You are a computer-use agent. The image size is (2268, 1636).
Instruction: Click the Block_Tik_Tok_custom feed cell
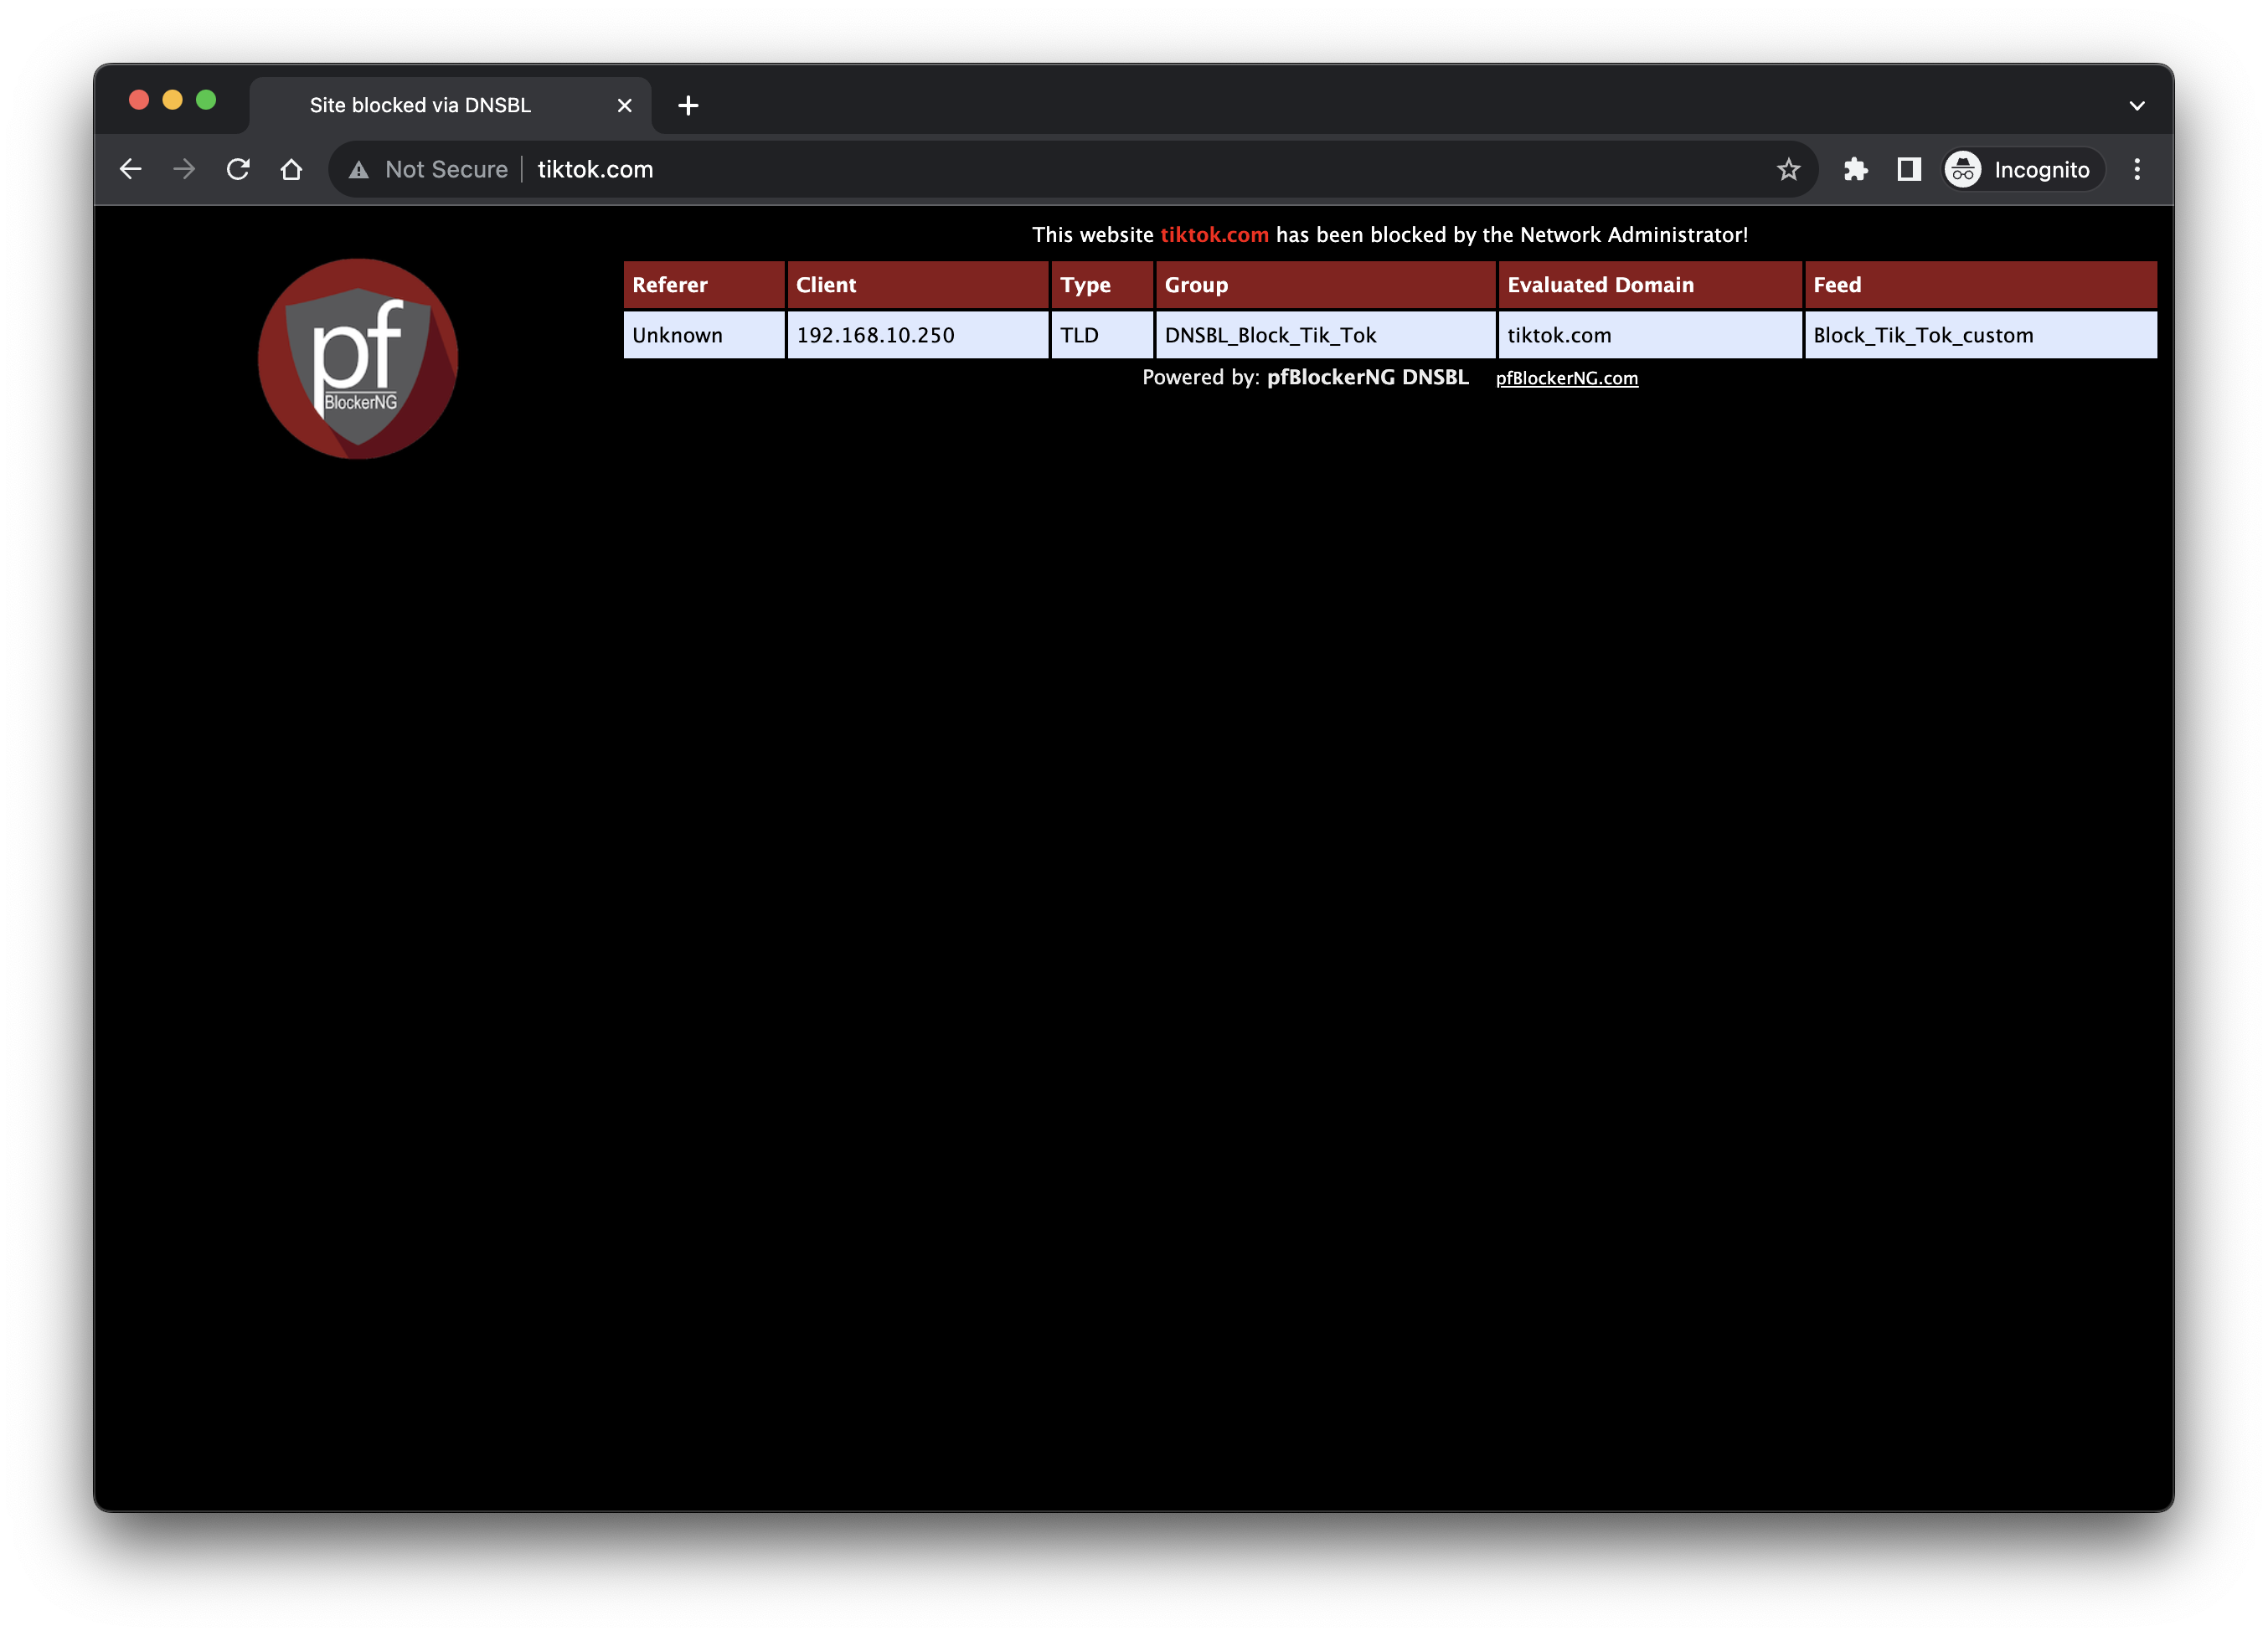1979,335
